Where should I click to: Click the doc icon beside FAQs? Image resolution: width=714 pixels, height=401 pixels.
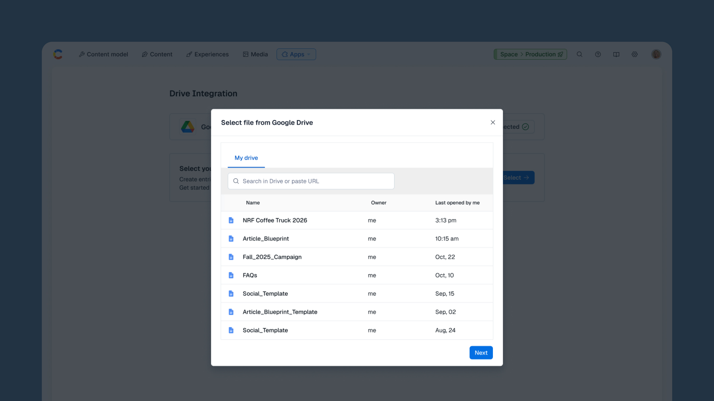[232, 275]
